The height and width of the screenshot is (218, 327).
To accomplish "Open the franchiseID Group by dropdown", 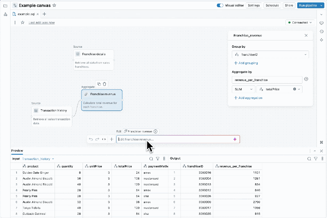I will click(270, 55).
